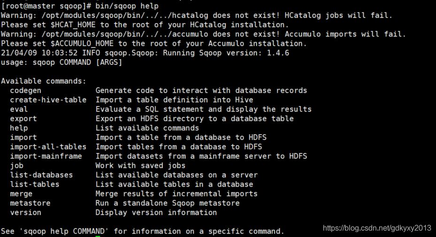Select the eval command in list

(x=19, y=109)
